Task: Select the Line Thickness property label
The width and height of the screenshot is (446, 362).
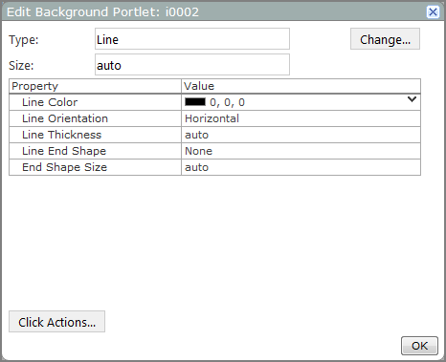Action: tap(61, 135)
